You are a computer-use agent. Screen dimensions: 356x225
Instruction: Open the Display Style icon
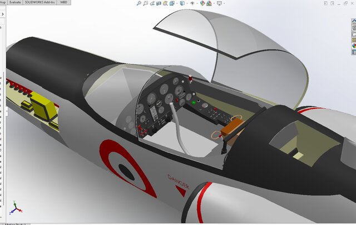(182, 3)
